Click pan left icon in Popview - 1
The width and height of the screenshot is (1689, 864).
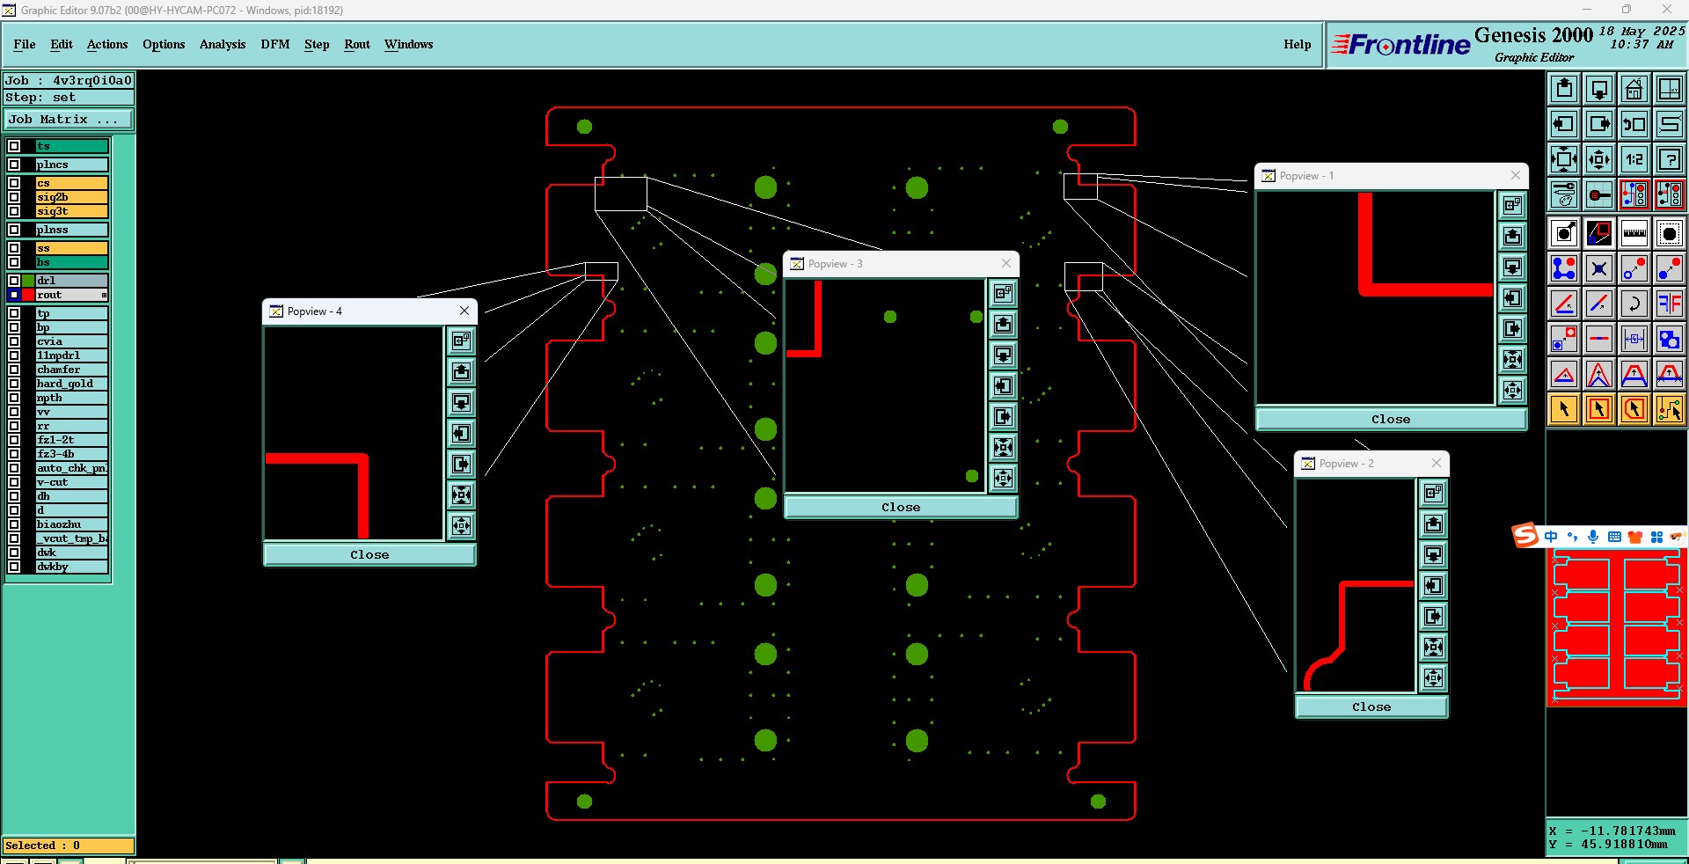(x=1512, y=298)
